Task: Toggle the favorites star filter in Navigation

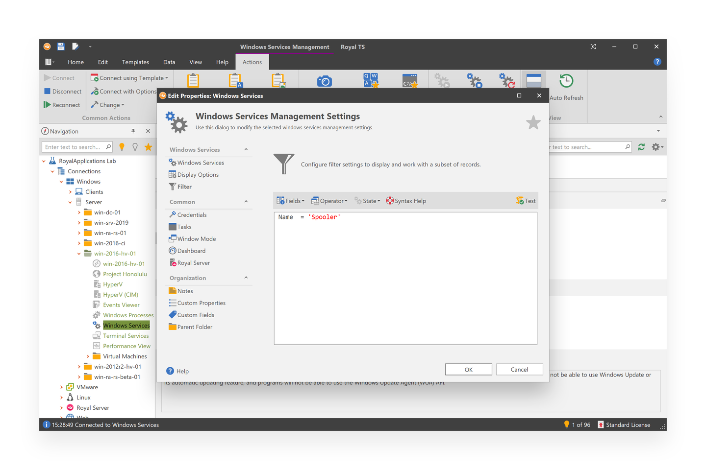Action: (x=148, y=147)
